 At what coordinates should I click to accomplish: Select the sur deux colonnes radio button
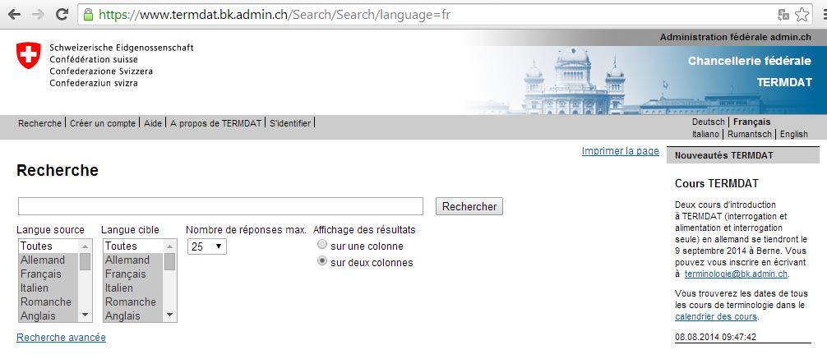(321, 261)
